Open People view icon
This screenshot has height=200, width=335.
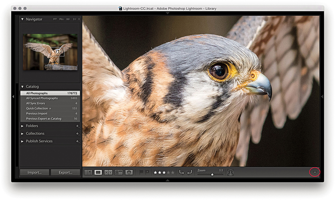point(129,172)
